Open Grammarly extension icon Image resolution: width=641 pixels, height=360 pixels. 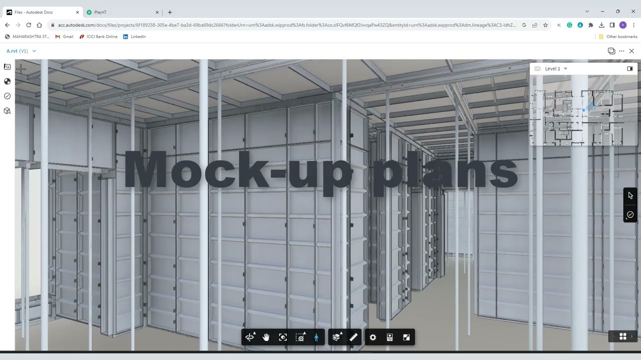[x=569, y=25]
